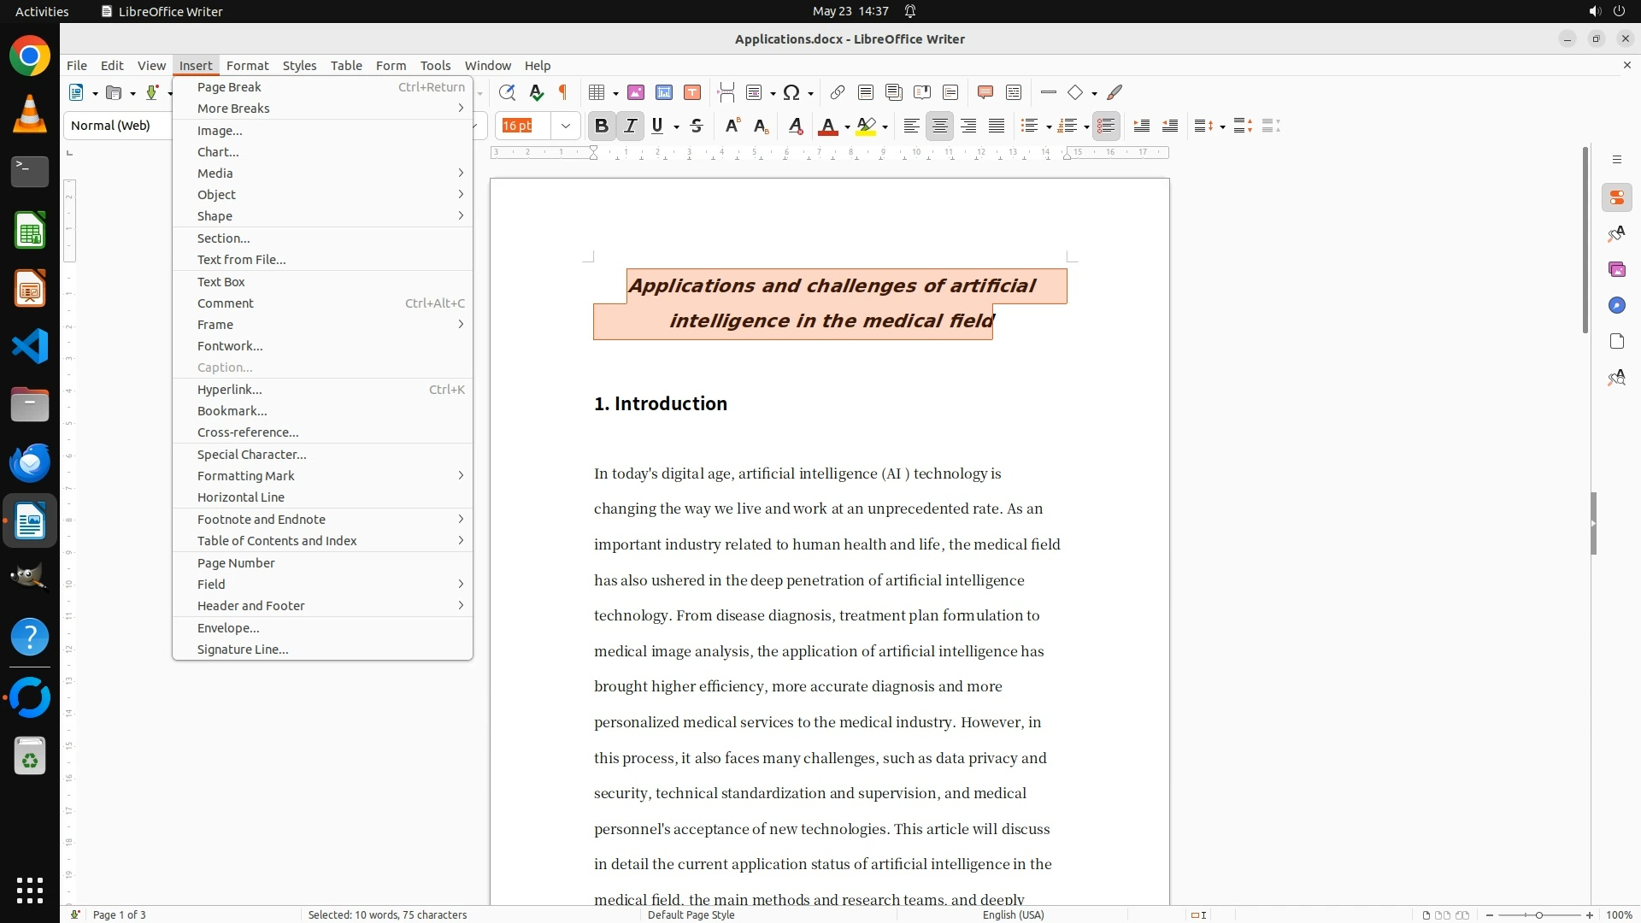Toggle Italic formatting button

[x=630, y=126]
